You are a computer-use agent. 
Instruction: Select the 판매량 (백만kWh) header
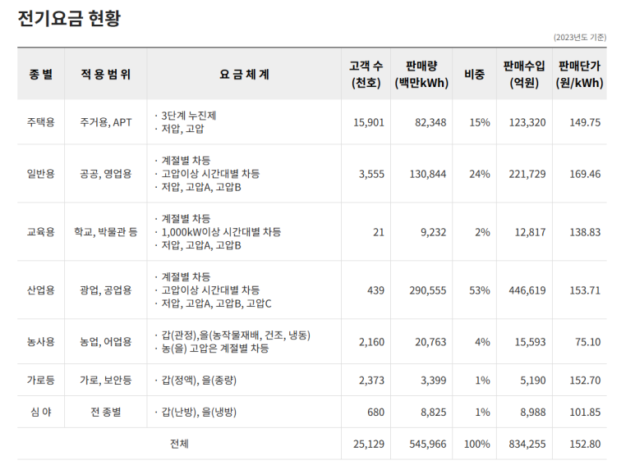click(421, 74)
